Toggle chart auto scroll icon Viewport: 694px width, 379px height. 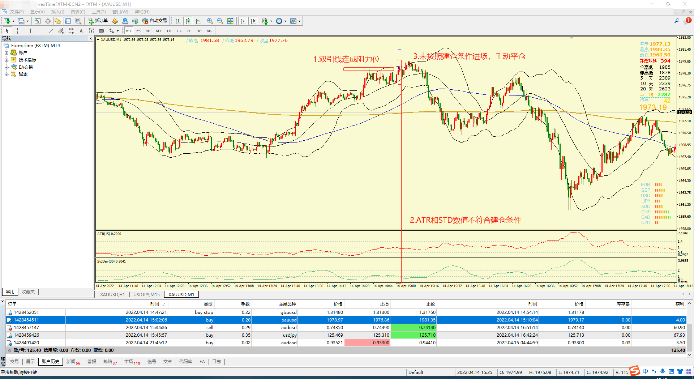click(243, 21)
